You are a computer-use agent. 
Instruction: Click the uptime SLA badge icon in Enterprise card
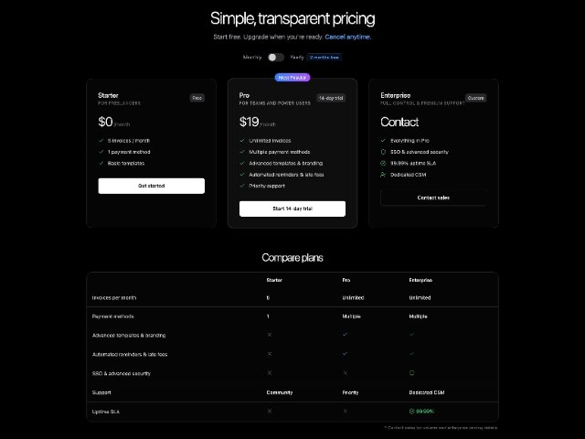[383, 163]
